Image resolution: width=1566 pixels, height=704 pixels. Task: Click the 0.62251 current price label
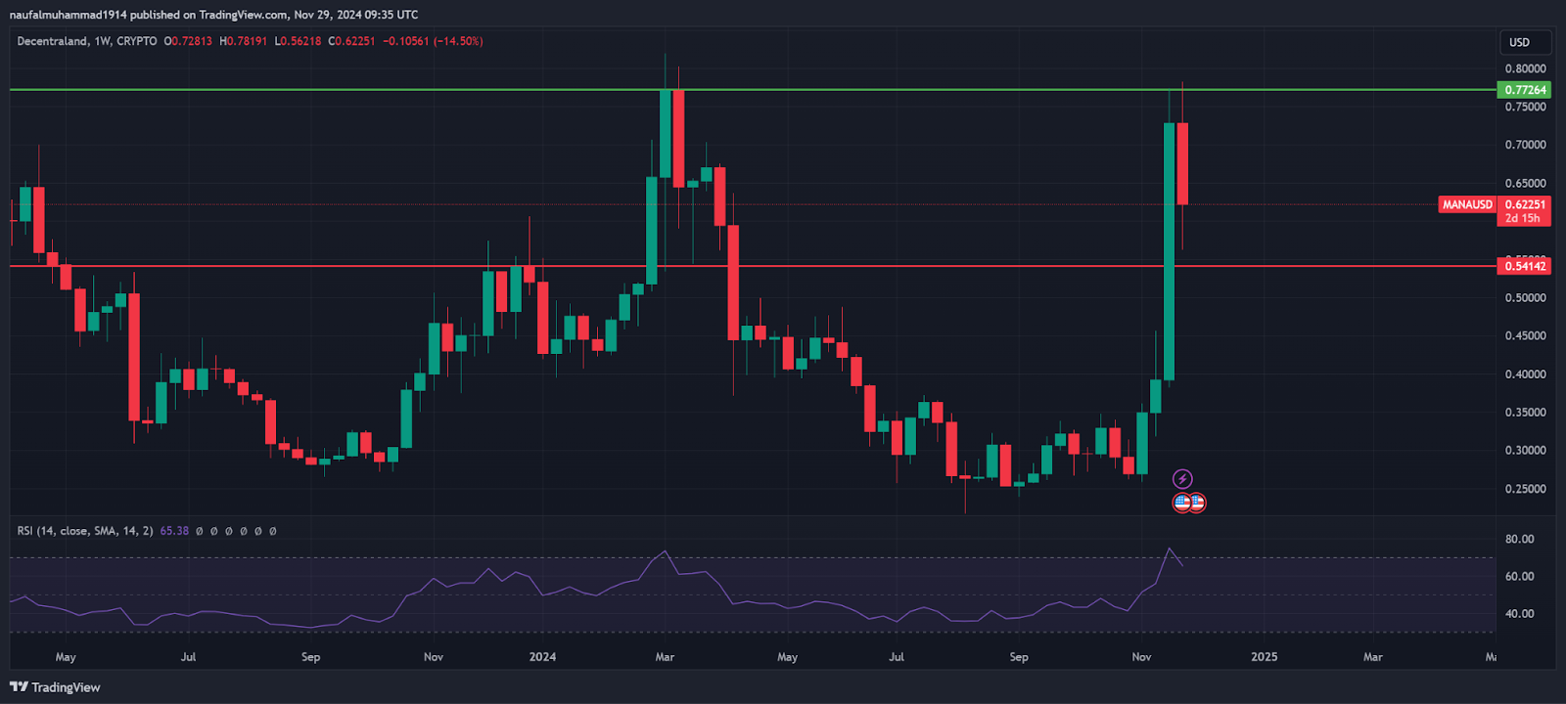point(1525,204)
